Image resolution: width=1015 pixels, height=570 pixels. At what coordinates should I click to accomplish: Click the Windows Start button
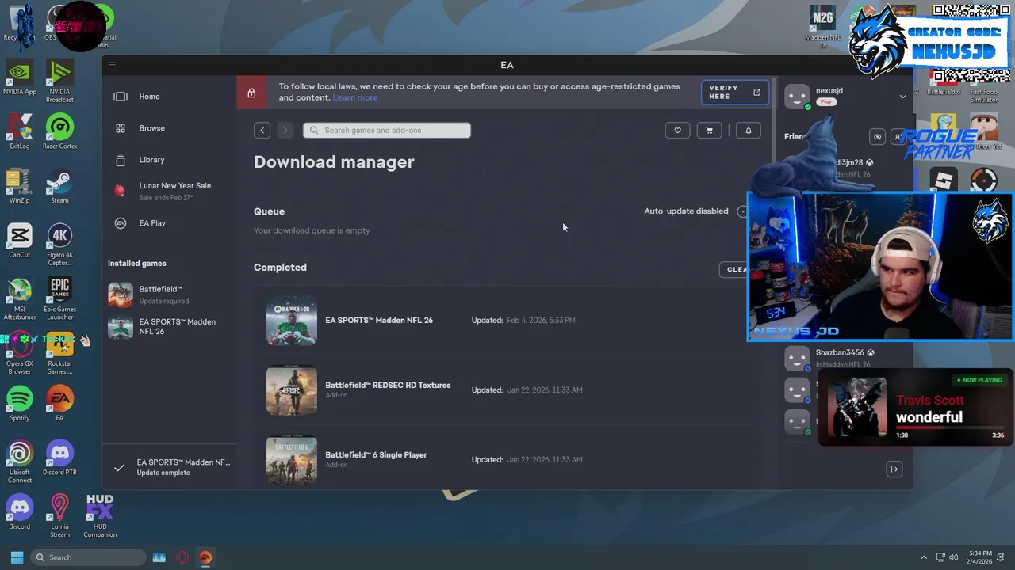coord(17,557)
